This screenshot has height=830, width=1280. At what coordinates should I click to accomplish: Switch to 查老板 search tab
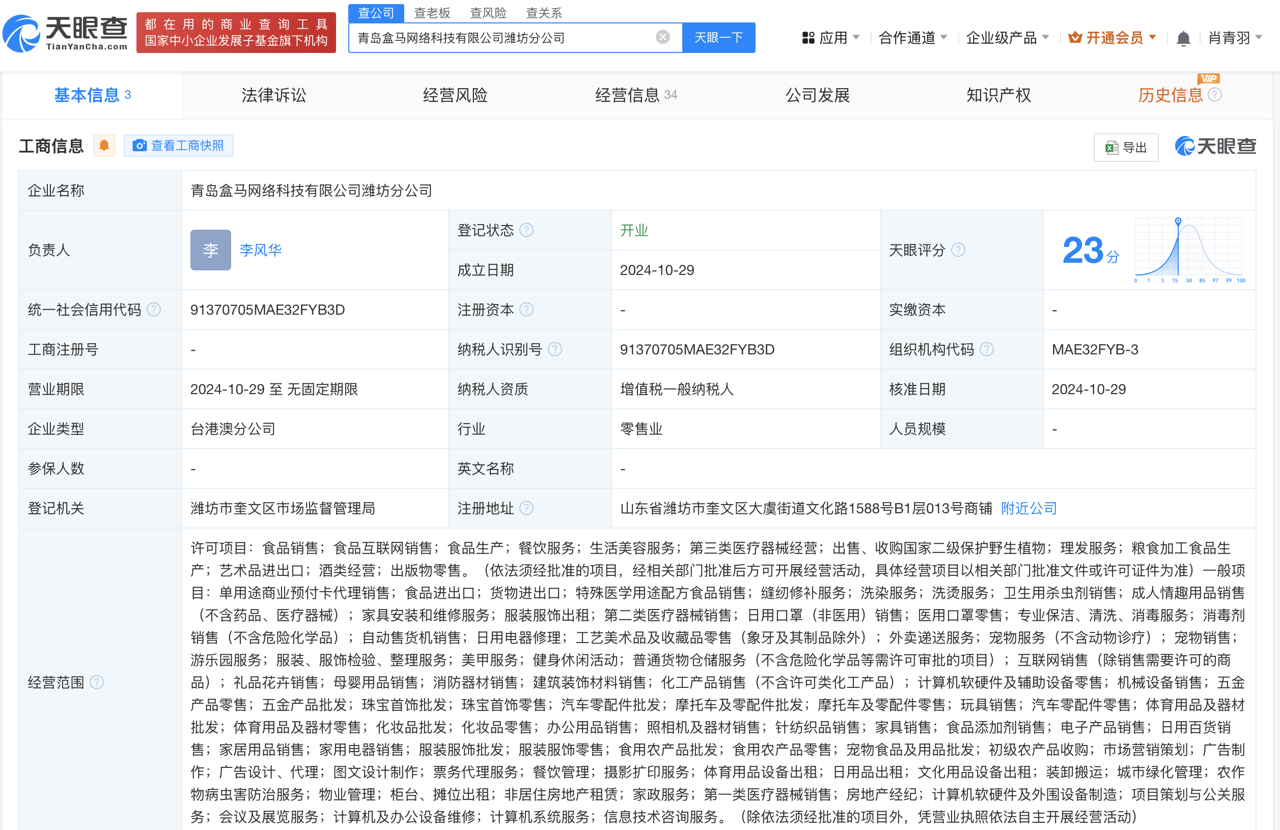tap(432, 13)
